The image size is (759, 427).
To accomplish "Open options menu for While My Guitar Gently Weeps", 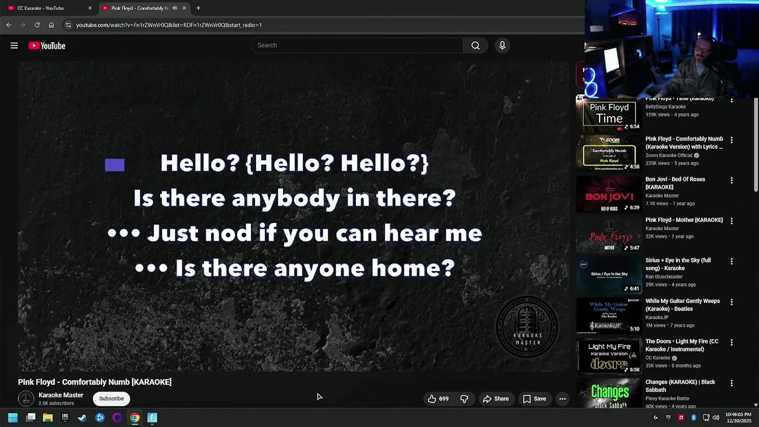I will (731, 302).
